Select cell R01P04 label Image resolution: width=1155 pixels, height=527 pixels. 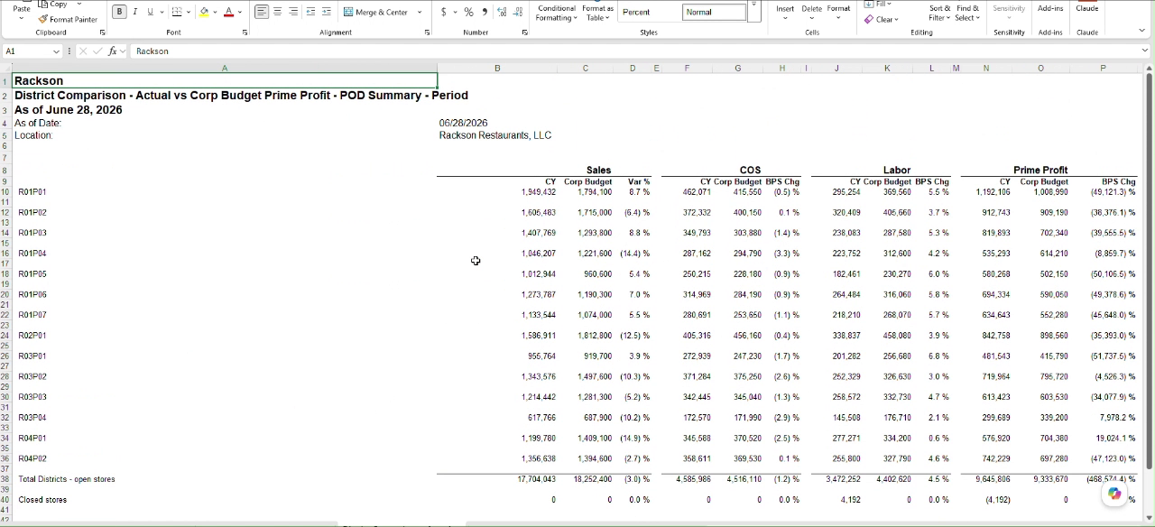point(32,254)
